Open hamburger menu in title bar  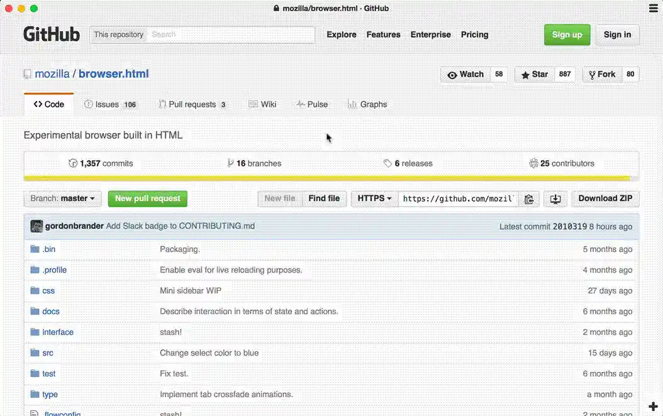[654, 8]
